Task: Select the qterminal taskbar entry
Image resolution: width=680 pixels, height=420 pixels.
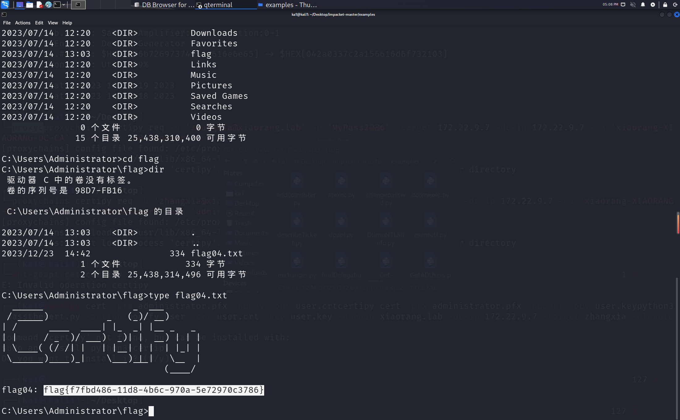Action: pyautogui.click(x=226, y=5)
